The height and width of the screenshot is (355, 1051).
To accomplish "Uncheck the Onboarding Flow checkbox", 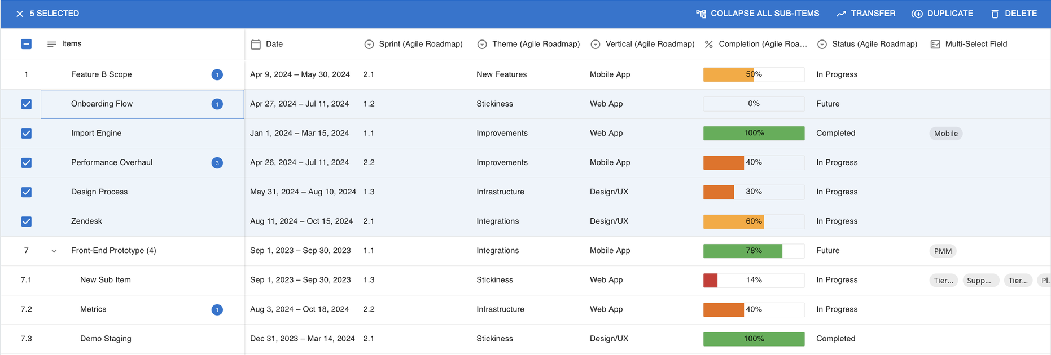I will click(x=27, y=104).
